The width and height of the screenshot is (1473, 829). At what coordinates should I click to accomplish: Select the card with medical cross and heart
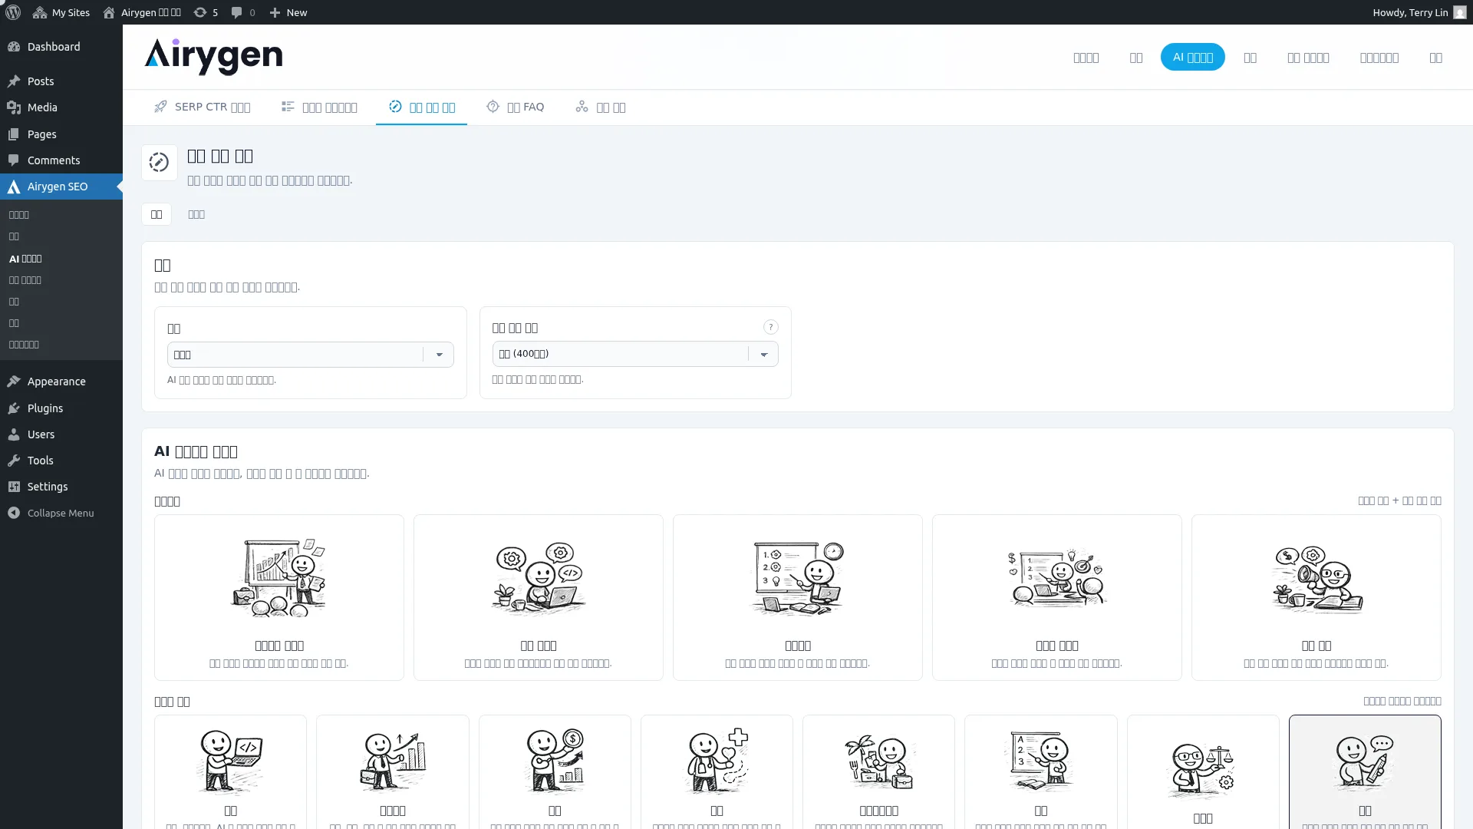pyautogui.click(x=717, y=771)
